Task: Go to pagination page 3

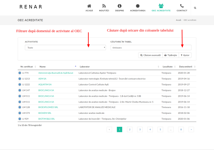Action: (140, 129)
